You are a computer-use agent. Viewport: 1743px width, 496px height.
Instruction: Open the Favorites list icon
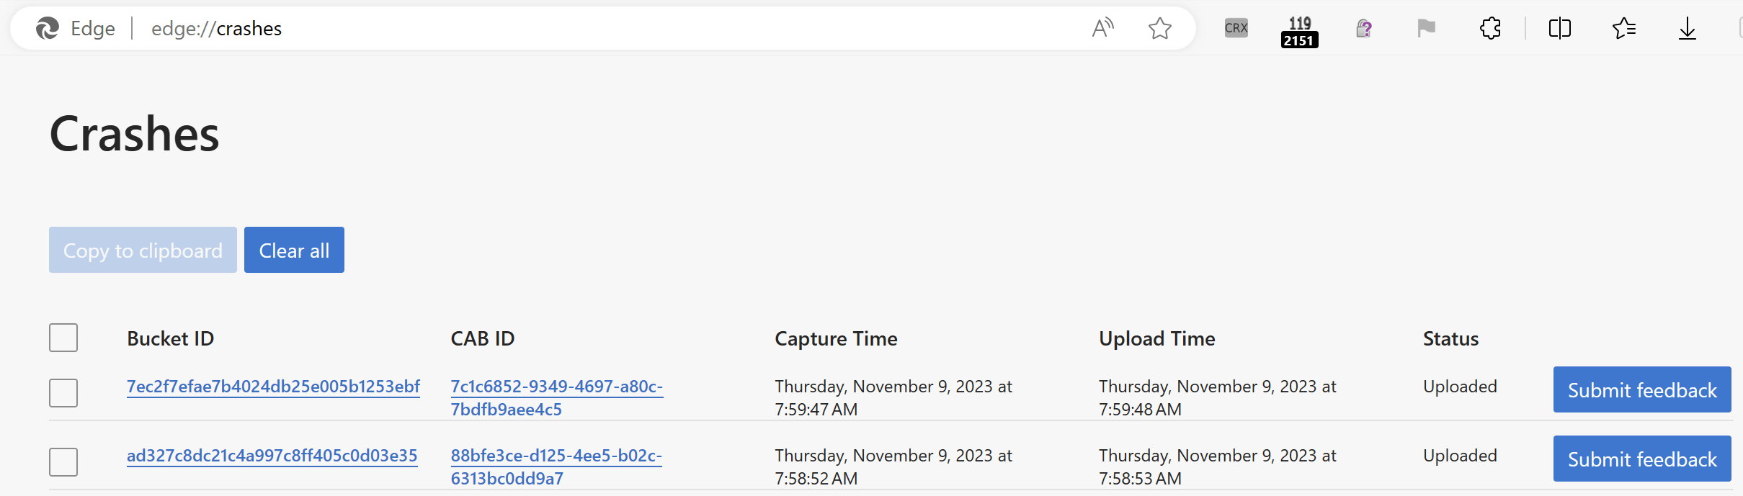[x=1624, y=28]
